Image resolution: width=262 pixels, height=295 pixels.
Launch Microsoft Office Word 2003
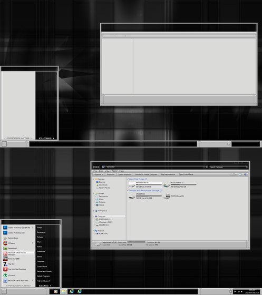[x=18, y=280]
